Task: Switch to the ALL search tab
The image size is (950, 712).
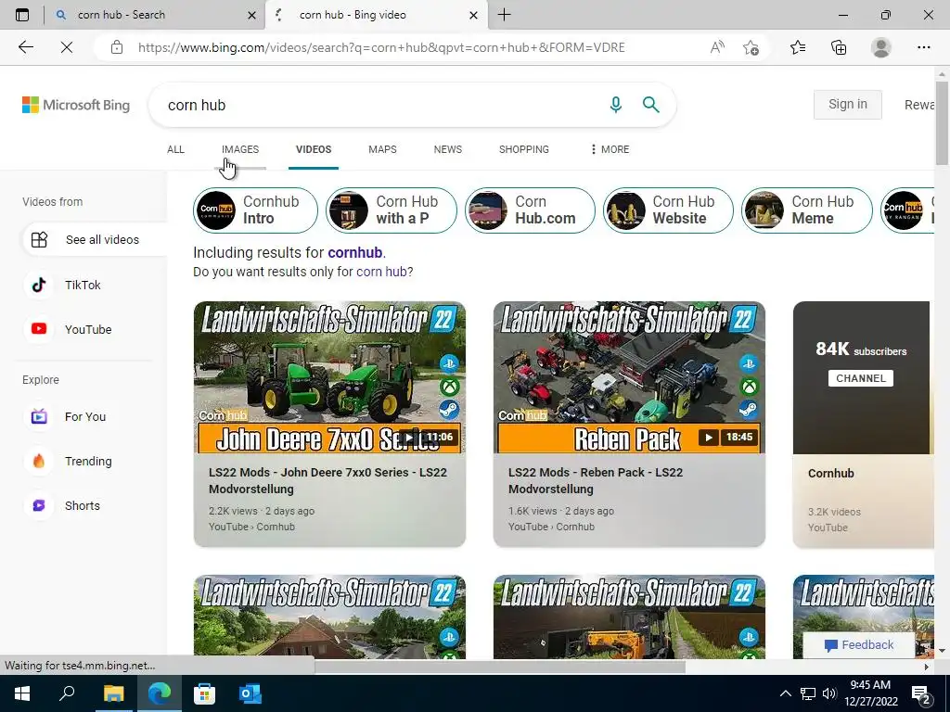Action: tap(175, 149)
